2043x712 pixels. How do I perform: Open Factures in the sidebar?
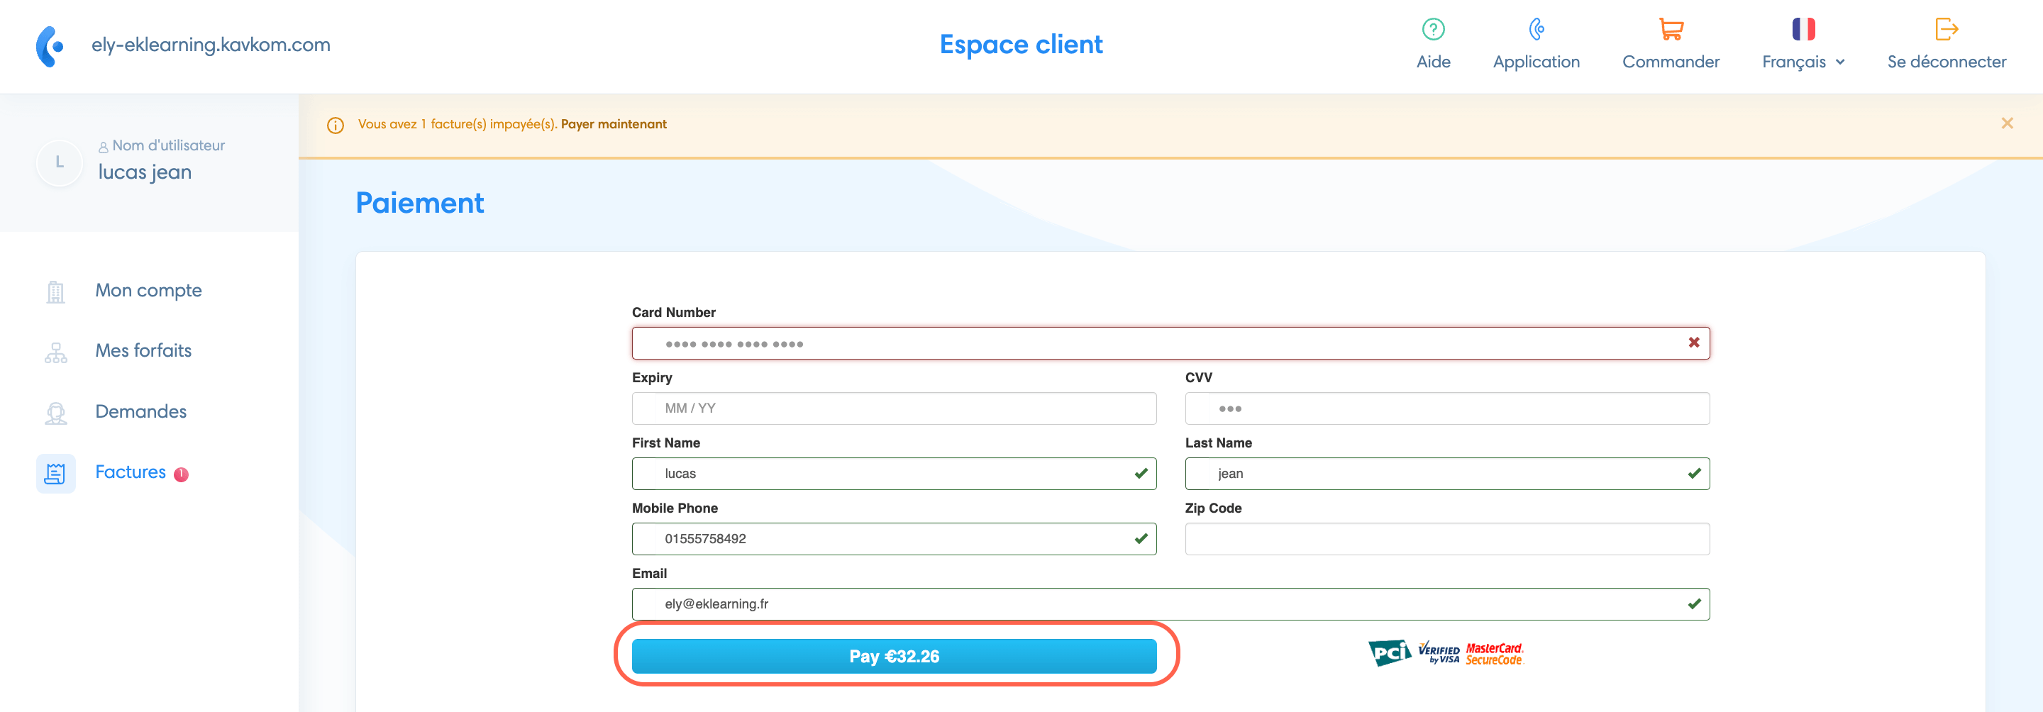[130, 472]
